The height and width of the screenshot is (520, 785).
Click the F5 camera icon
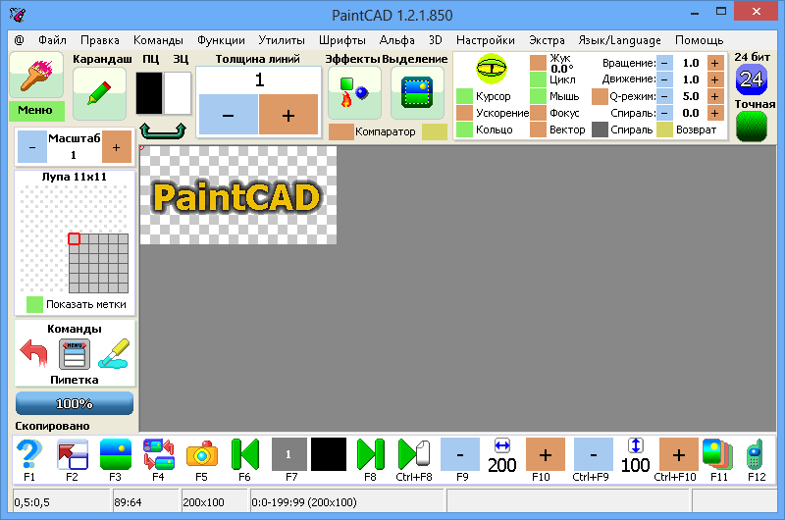tap(202, 454)
